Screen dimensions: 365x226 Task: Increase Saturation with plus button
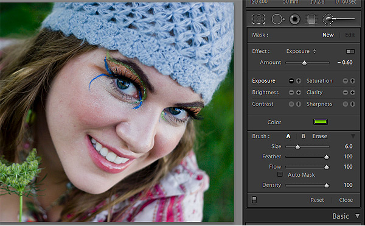352,81
